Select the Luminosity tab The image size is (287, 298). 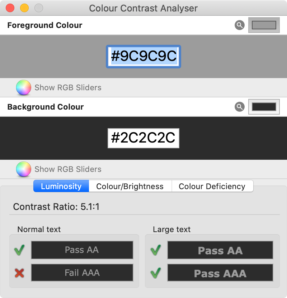(x=61, y=186)
